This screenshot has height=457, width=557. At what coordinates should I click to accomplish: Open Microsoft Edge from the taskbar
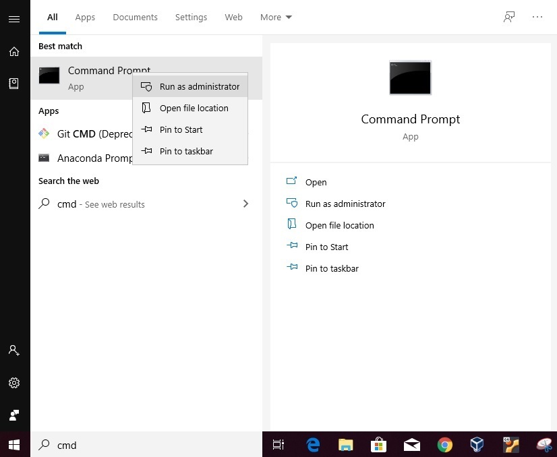(x=313, y=445)
